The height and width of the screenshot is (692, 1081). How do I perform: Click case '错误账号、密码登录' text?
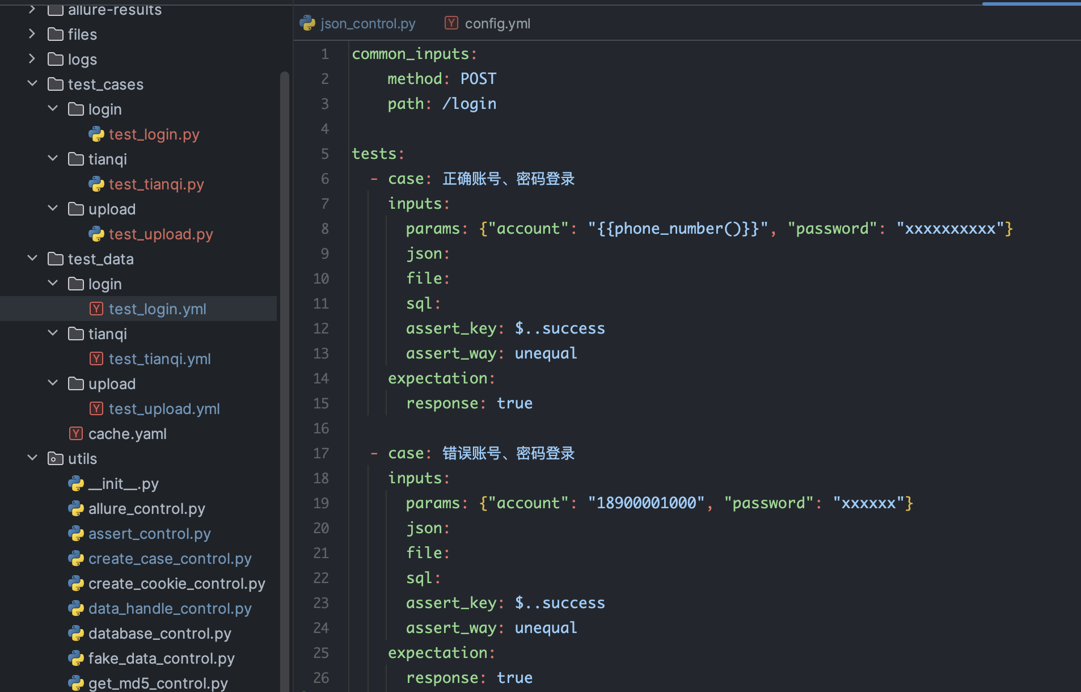[x=508, y=453]
